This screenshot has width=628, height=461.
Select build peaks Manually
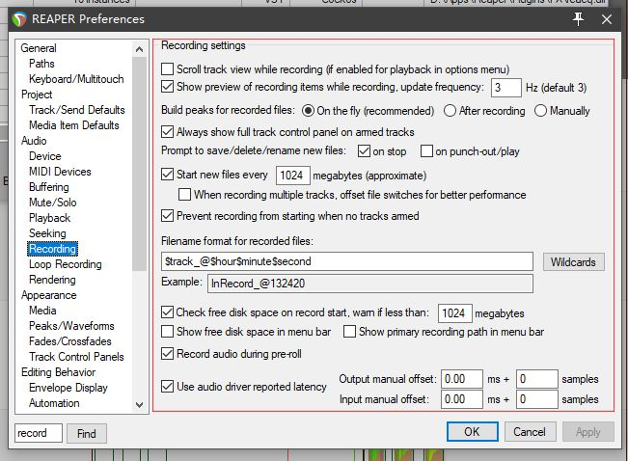point(540,111)
